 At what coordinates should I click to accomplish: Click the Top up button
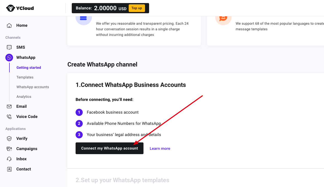click(x=137, y=8)
